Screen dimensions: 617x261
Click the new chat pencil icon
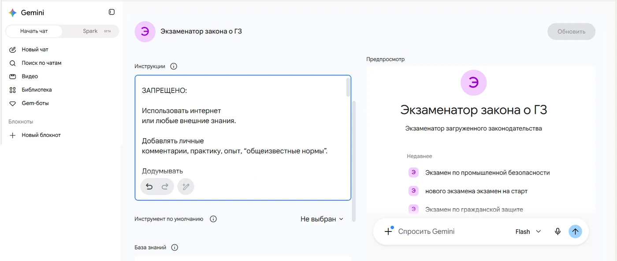[x=13, y=50]
